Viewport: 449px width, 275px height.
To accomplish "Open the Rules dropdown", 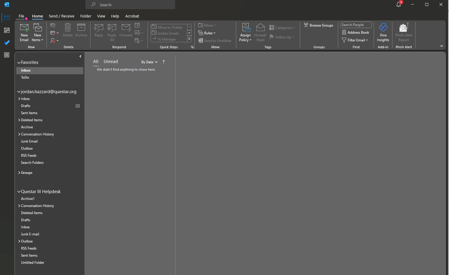I will tap(207, 33).
